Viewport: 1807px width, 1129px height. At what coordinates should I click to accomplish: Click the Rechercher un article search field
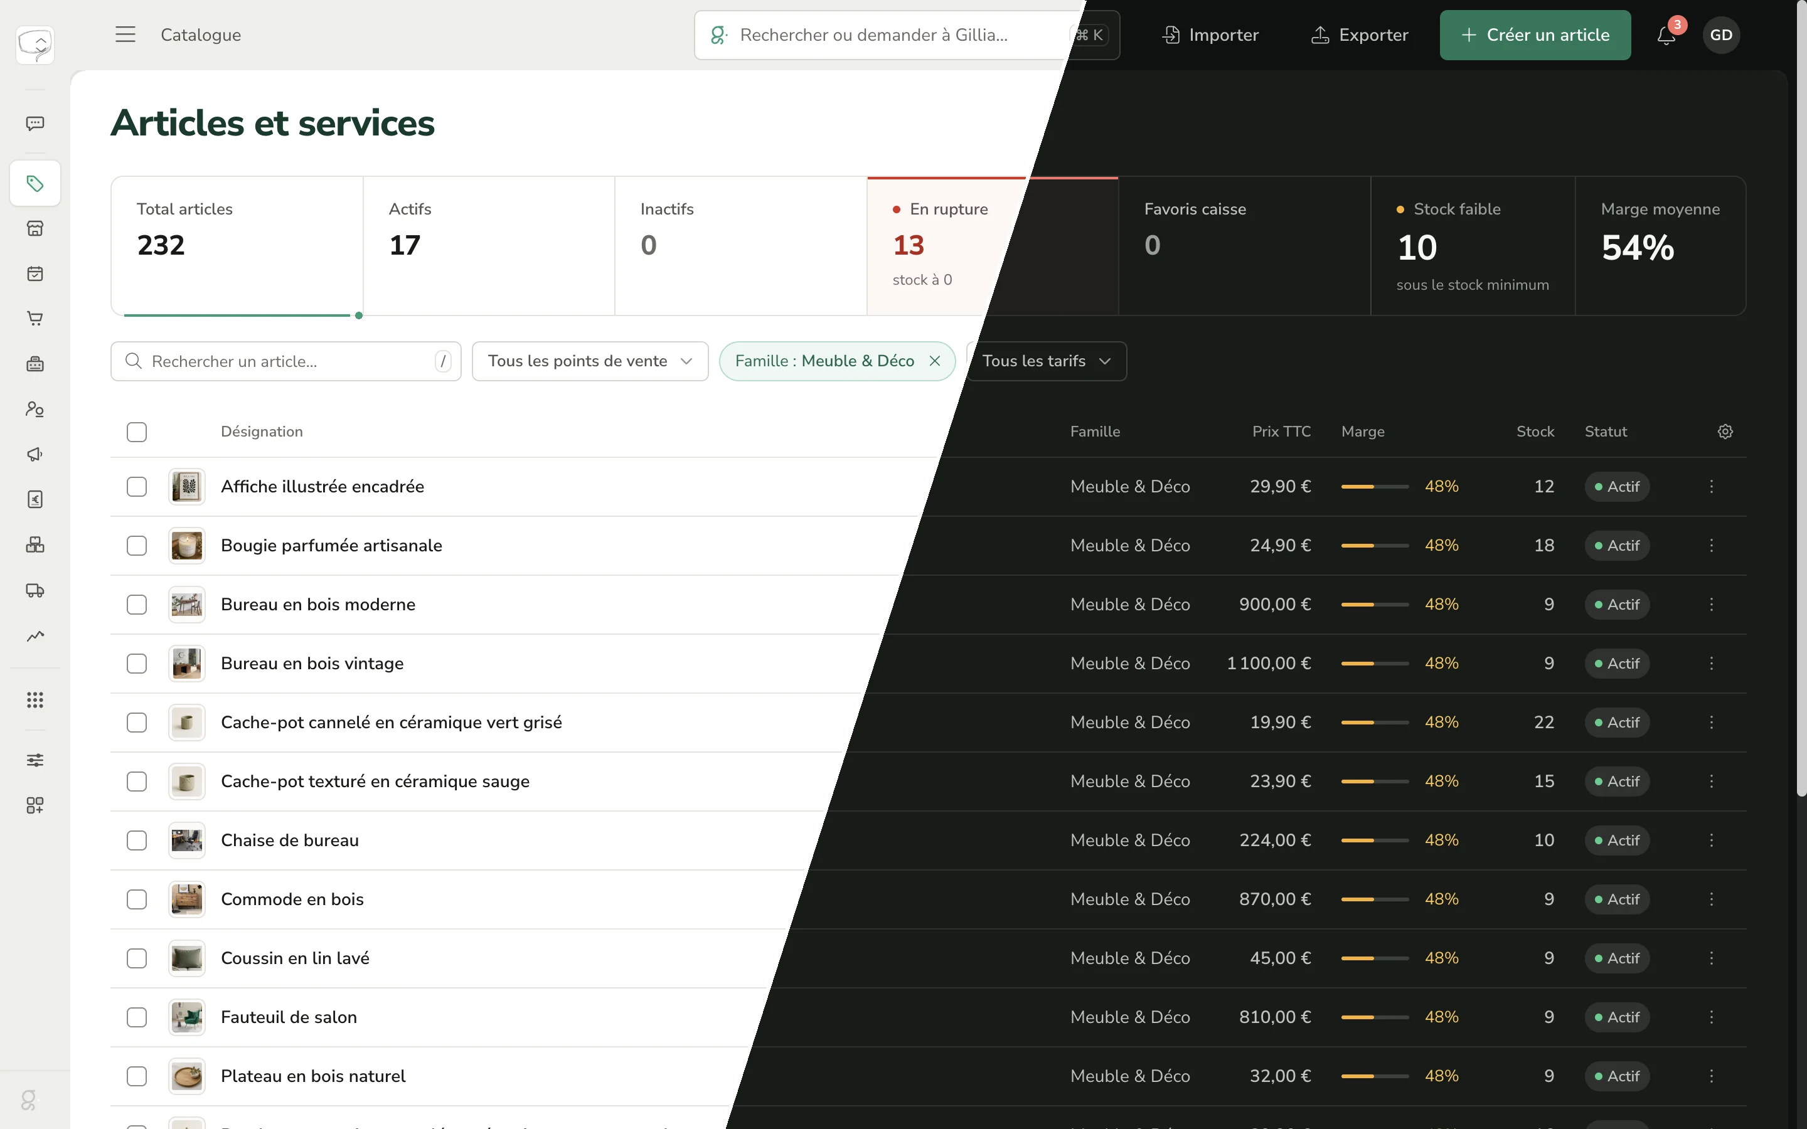pyautogui.click(x=286, y=361)
